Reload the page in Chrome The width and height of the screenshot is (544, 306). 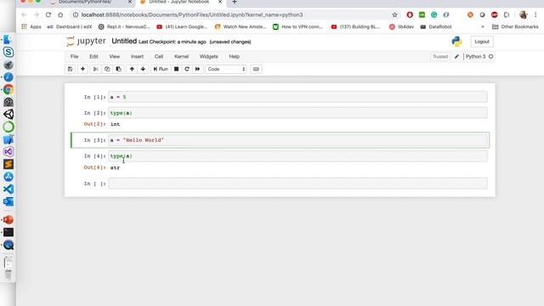point(48,14)
